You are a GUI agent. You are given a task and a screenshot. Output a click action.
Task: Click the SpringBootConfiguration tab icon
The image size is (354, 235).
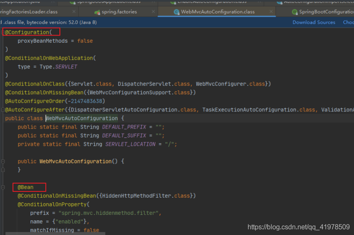click(295, 12)
